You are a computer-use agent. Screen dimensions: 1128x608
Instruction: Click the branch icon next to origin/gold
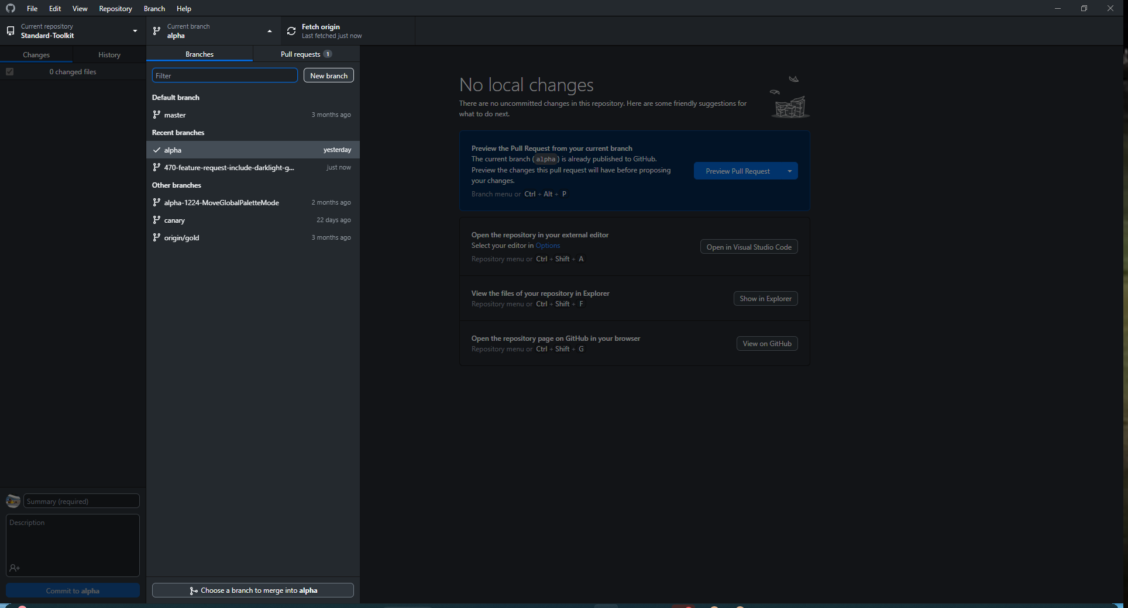[x=156, y=237]
